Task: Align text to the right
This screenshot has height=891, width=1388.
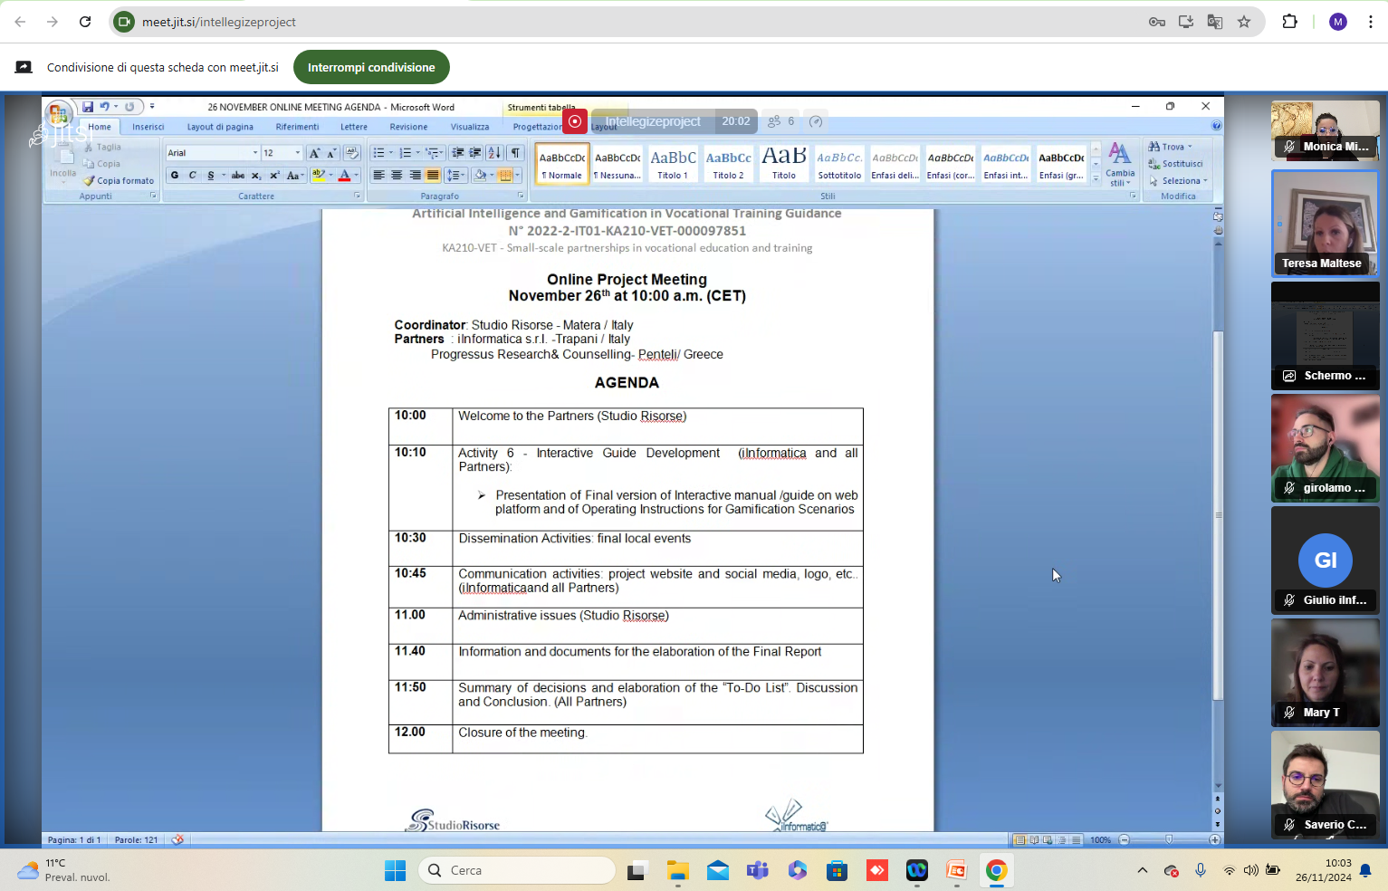Action: (415, 176)
